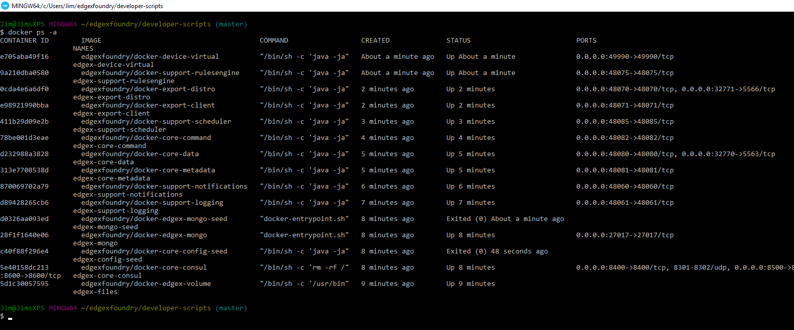
Task: Click the MINGW64 app icon in title bar
Action: (5, 6)
